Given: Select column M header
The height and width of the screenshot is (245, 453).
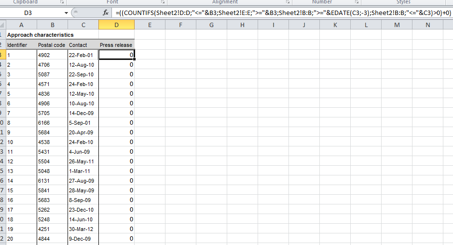Looking at the screenshot, I should [397, 25].
